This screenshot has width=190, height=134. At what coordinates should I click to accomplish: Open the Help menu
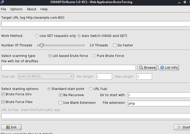[44, 9]
